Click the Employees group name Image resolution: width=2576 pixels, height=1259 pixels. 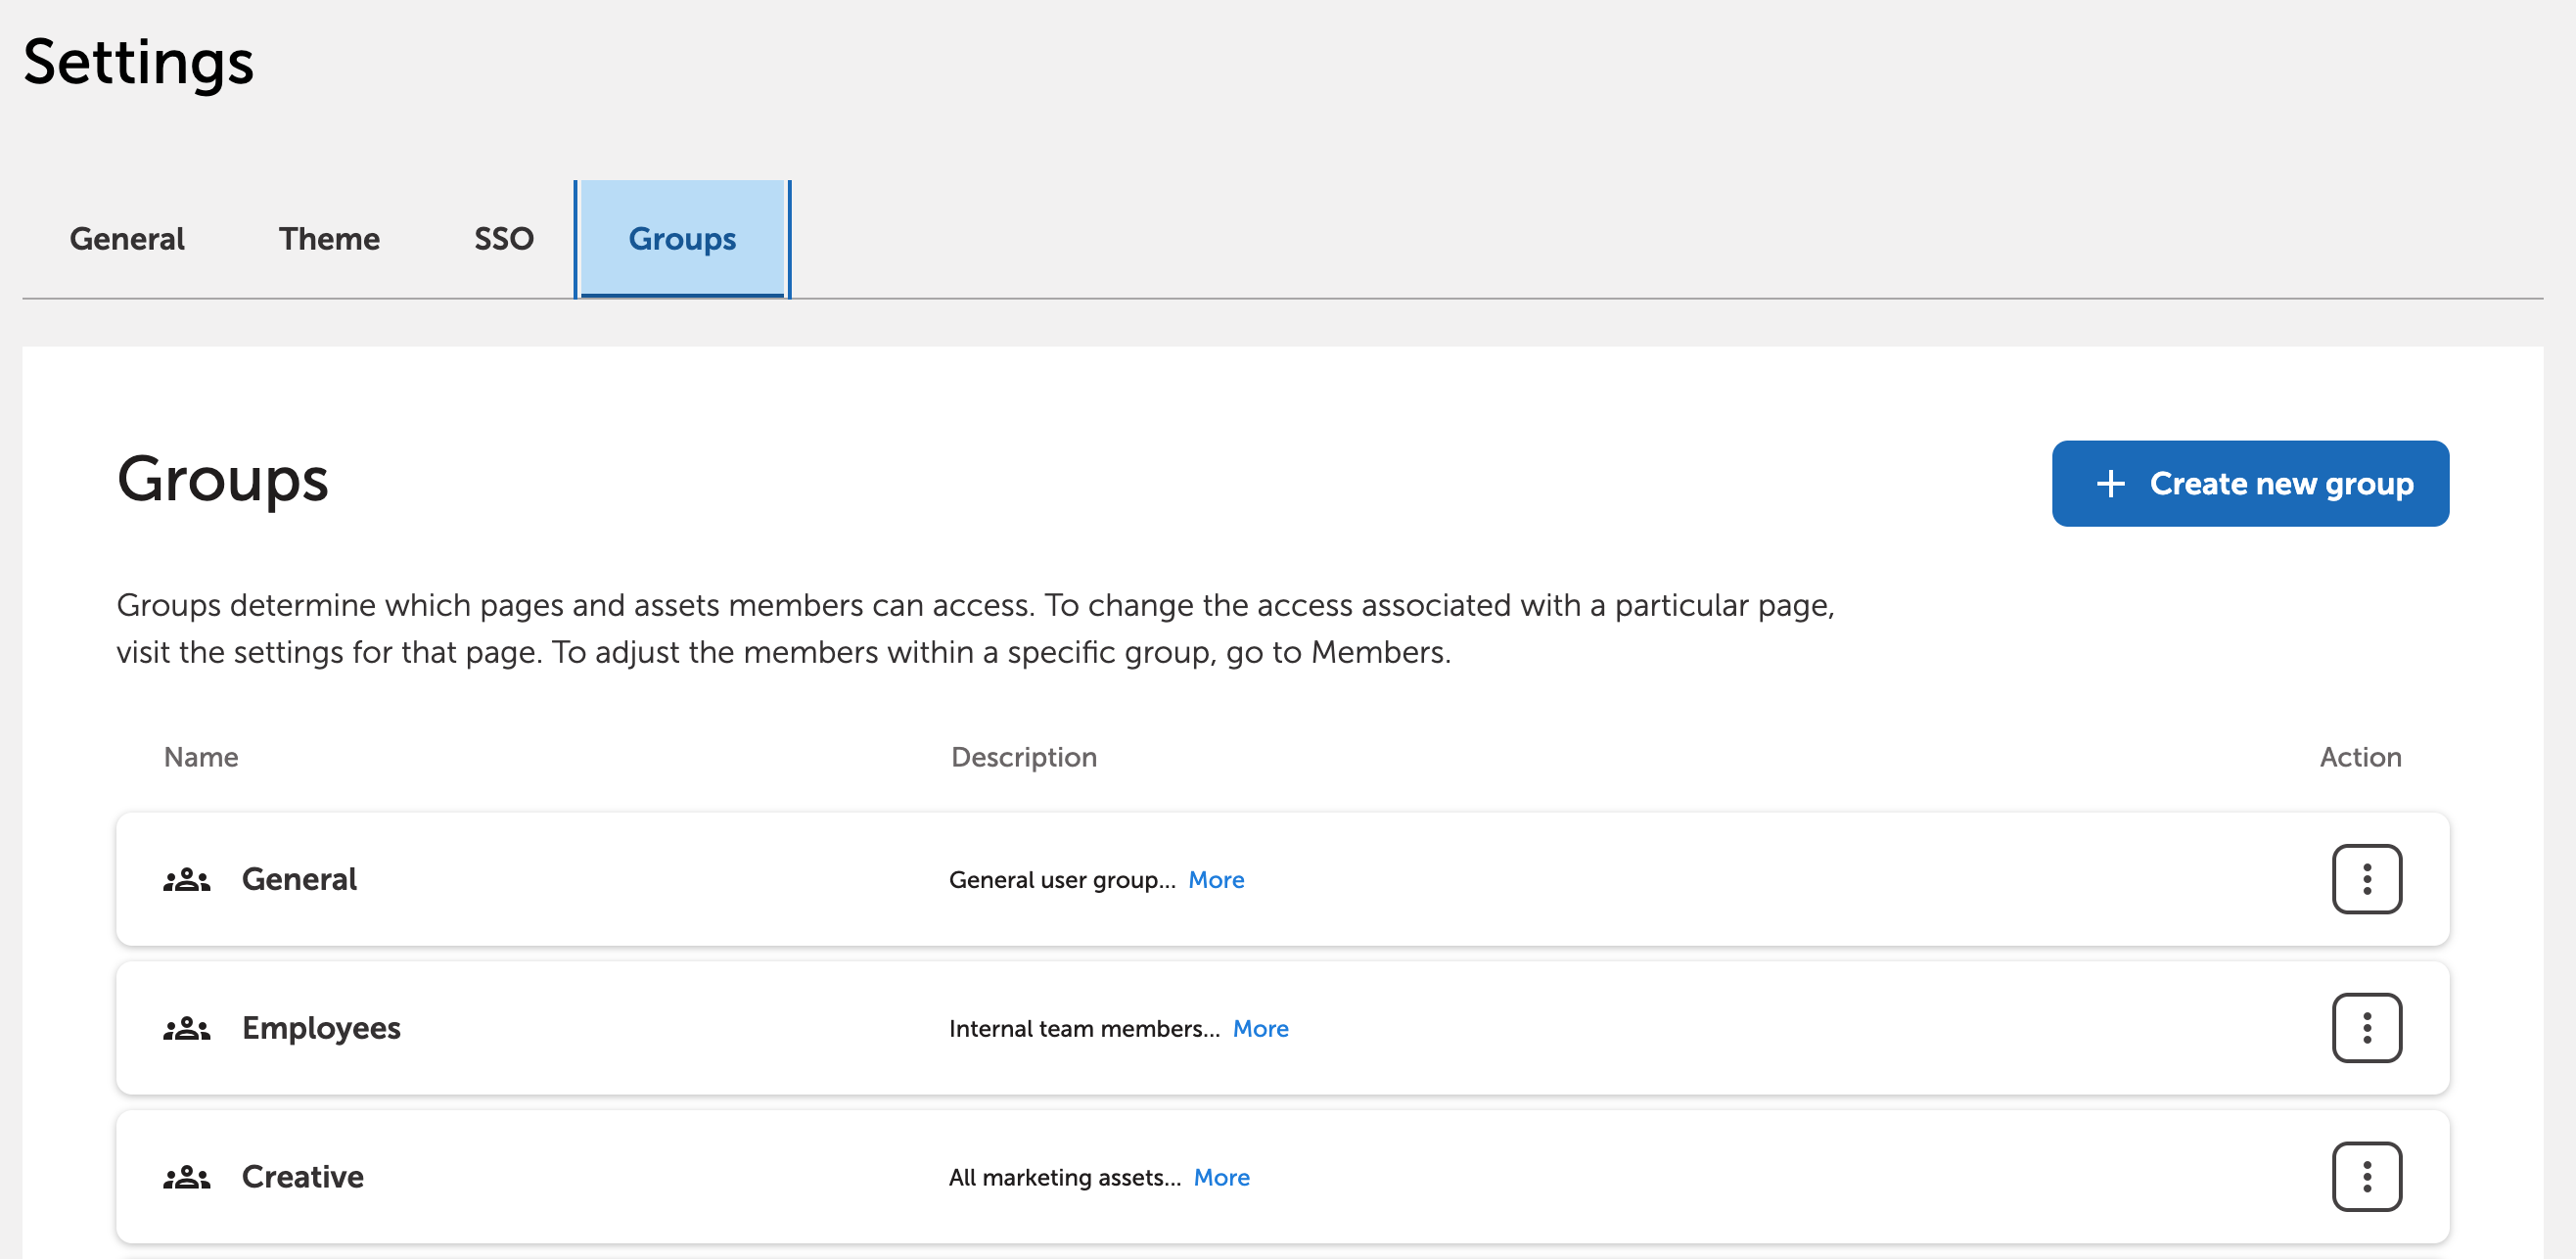(x=321, y=1028)
